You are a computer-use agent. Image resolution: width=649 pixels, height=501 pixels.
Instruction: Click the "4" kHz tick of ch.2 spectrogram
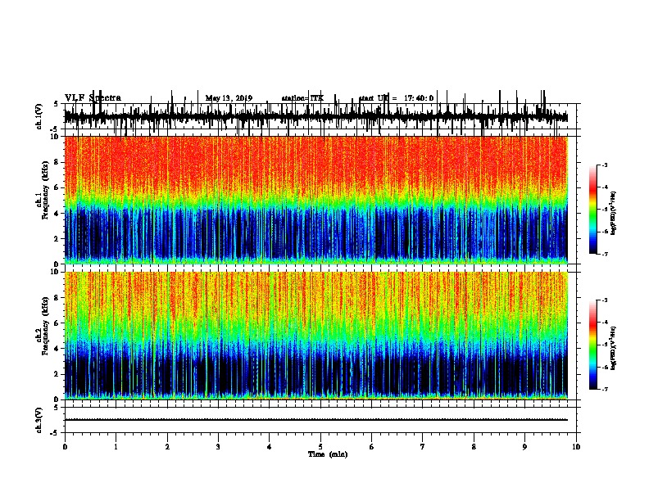point(57,349)
